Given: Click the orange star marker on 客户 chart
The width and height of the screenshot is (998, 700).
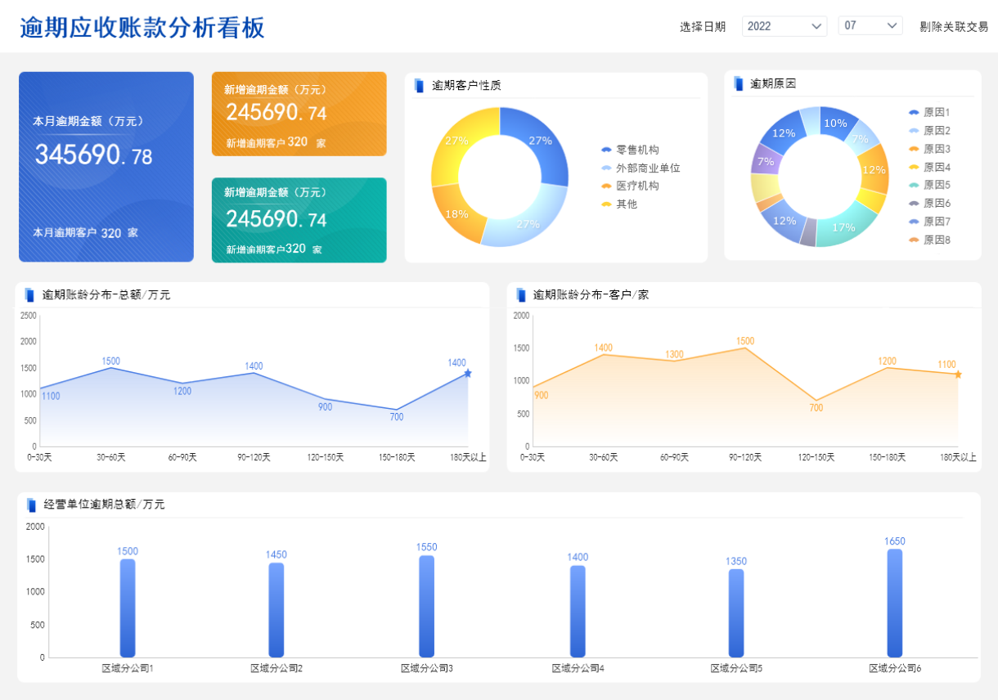Looking at the screenshot, I should click(958, 375).
